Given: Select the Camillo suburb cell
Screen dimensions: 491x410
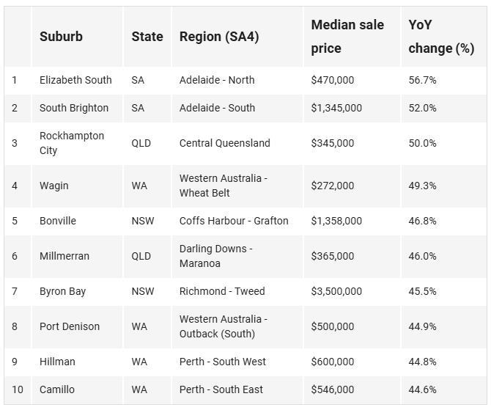Looking at the screenshot, I should pyautogui.click(x=57, y=389).
